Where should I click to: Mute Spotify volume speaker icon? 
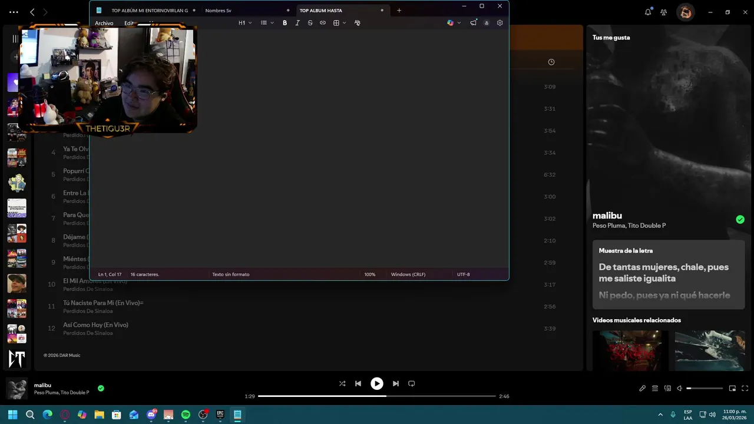[679, 388]
